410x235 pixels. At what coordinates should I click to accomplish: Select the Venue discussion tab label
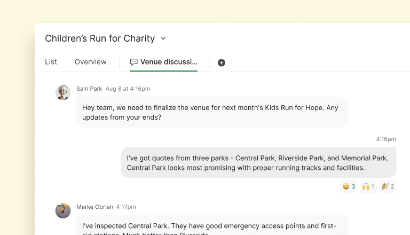click(x=169, y=62)
